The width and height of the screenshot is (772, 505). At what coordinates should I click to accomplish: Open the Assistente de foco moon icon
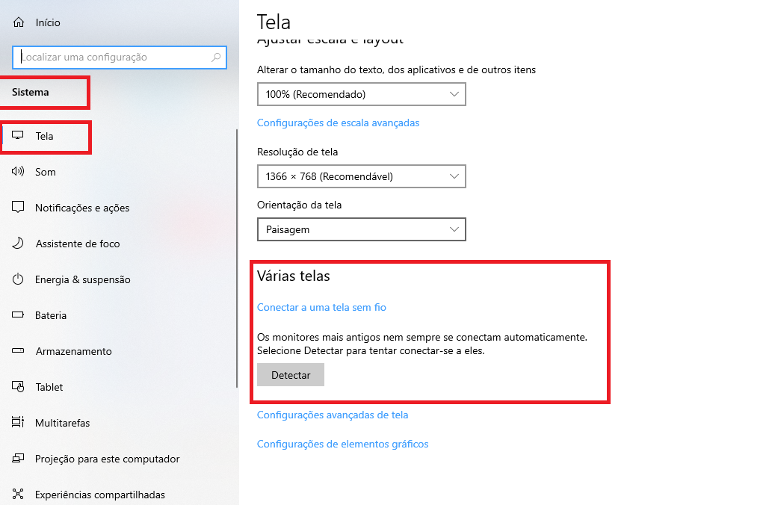pos(18,243)
